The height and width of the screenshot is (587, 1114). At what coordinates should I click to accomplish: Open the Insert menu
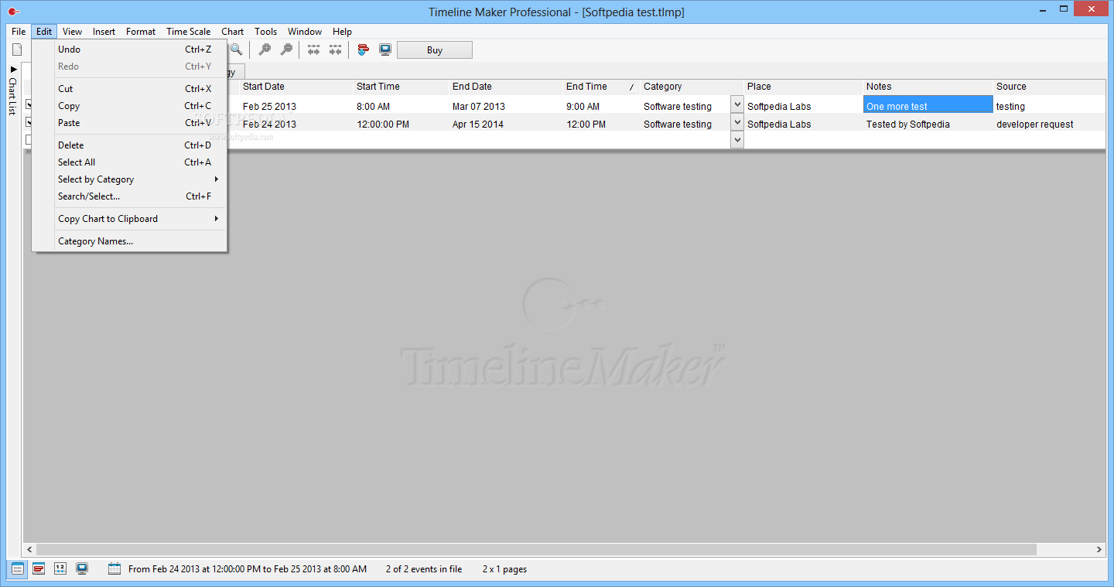click(104, 32)
